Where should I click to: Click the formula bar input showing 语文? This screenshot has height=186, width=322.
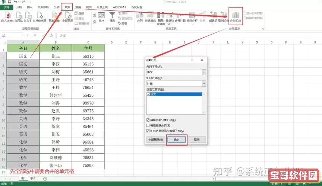click(x=189, y=35)
